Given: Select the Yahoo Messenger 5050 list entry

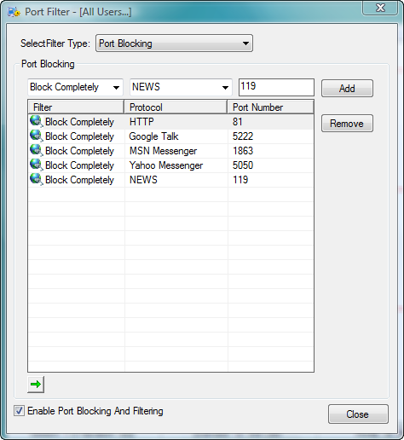Looking at the screenshot, I should 170,165.
